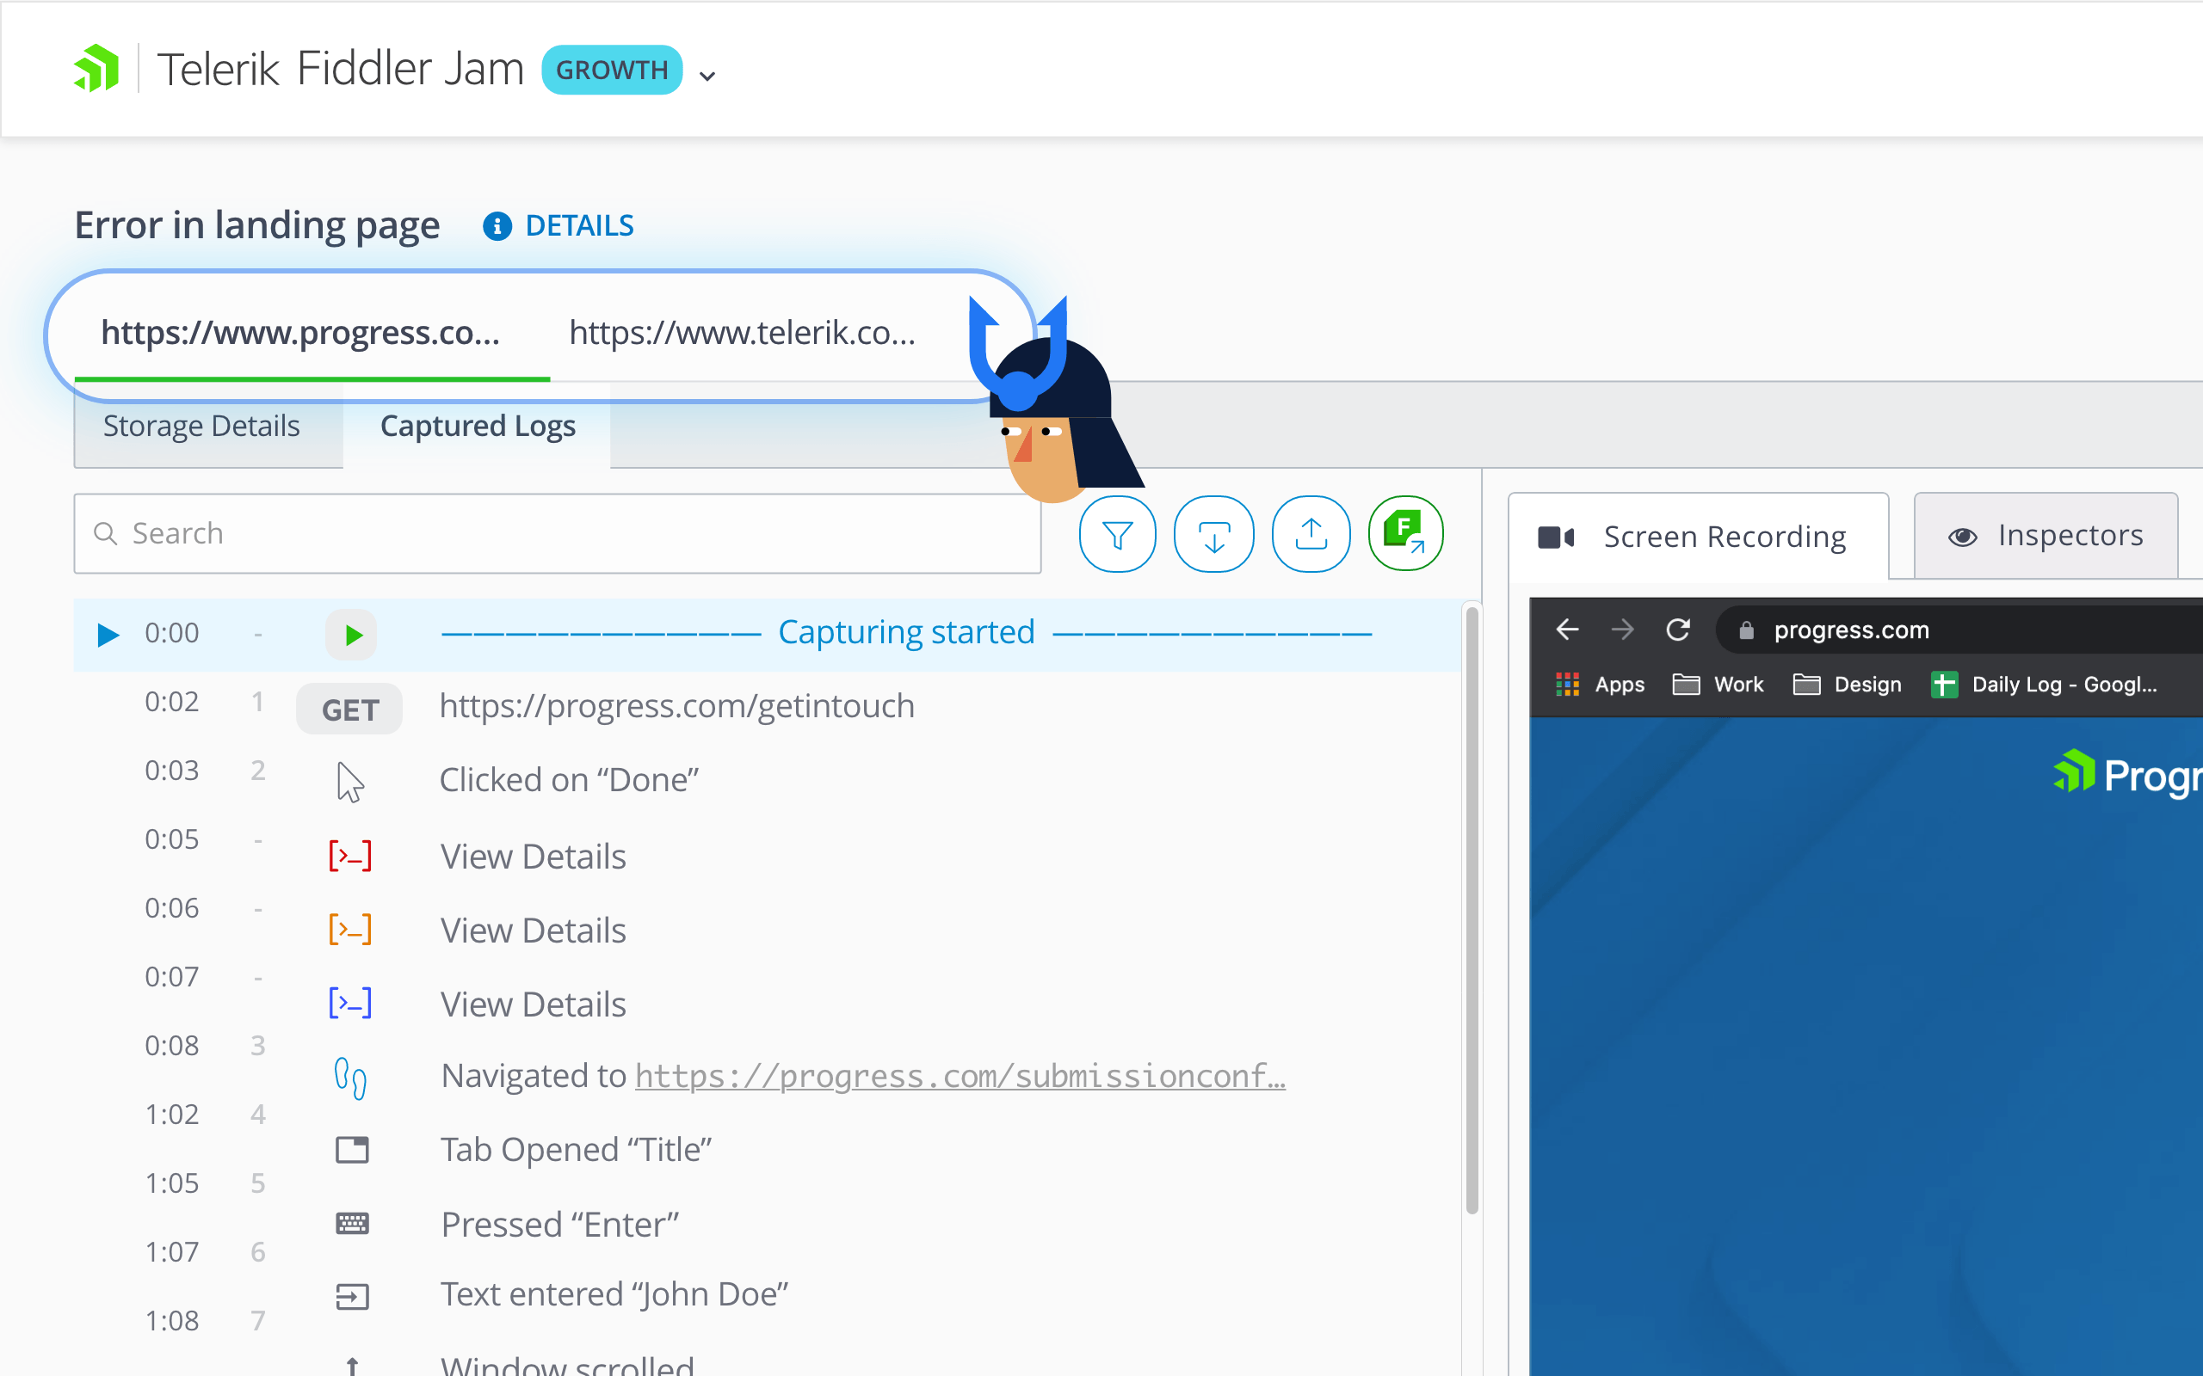
Task: Click the tab opened window icon
Action: point(351,1151)
